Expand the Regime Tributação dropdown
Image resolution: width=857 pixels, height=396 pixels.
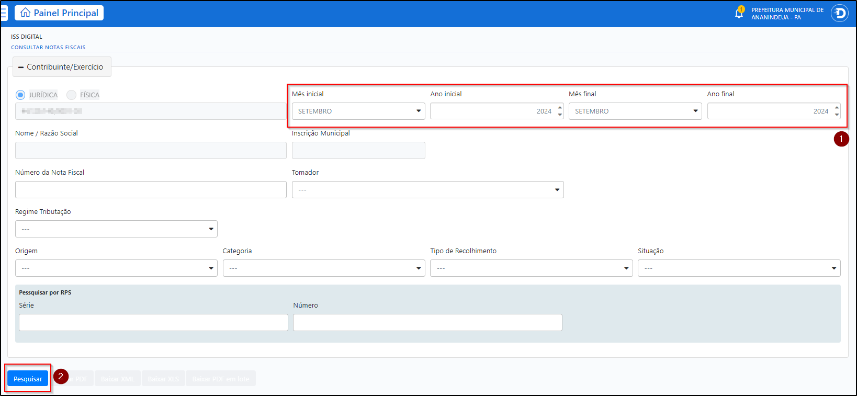tap(116, 229)
